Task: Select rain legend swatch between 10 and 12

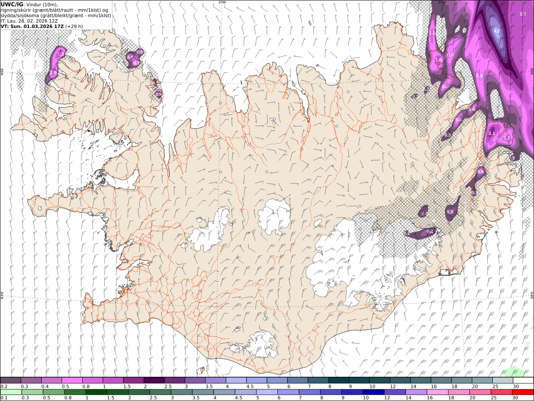Action: [x=373, y=392]
